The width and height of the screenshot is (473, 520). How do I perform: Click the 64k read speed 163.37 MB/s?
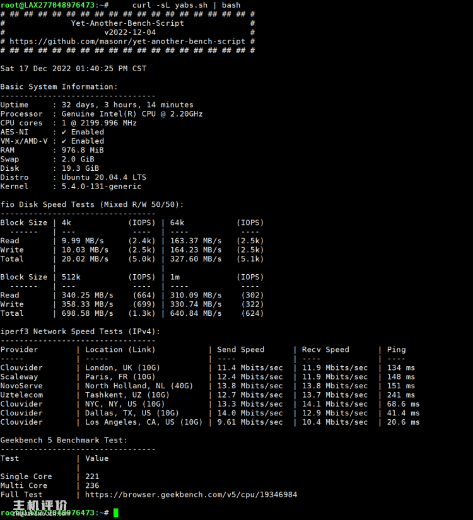(196, 241)
